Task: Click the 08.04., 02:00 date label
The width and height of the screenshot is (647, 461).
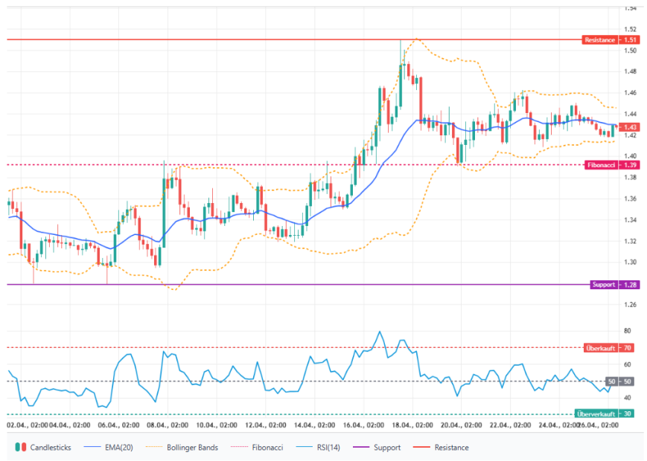Action: click(x=168, y=425)
